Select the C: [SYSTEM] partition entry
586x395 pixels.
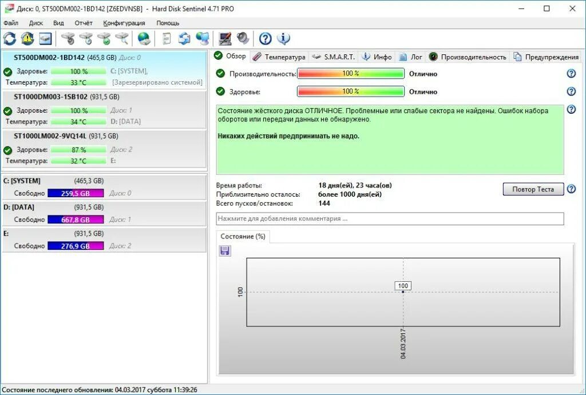[x=104, y=187]
